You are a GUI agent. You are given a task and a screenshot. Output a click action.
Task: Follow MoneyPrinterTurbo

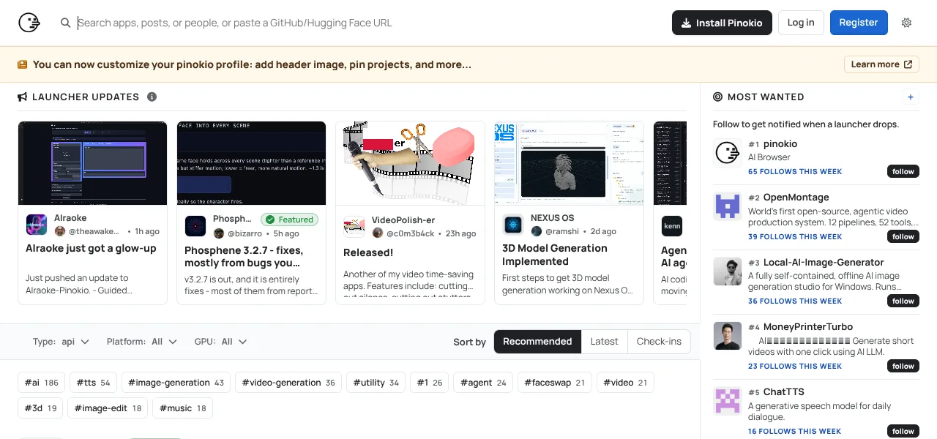tap(903, 366)
